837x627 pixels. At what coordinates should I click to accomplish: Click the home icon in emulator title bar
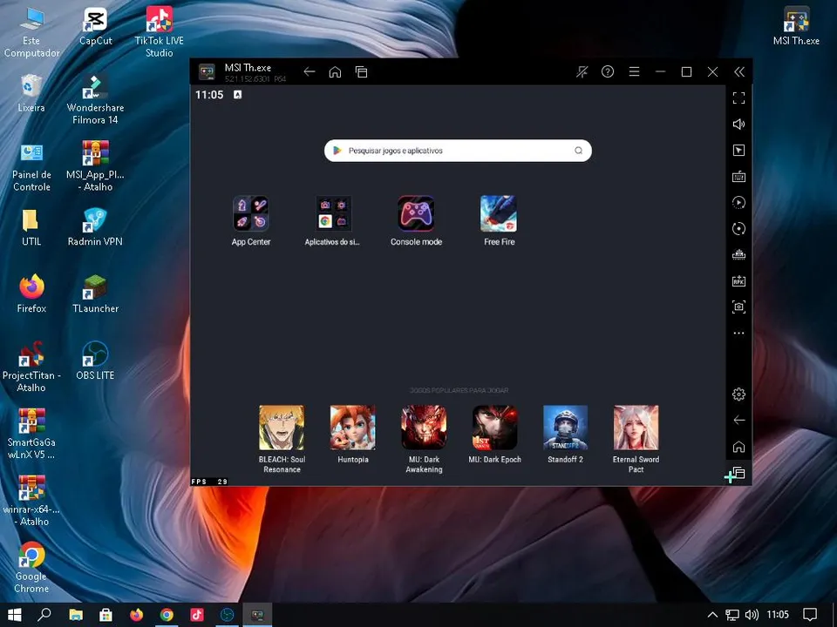point(335,72)
